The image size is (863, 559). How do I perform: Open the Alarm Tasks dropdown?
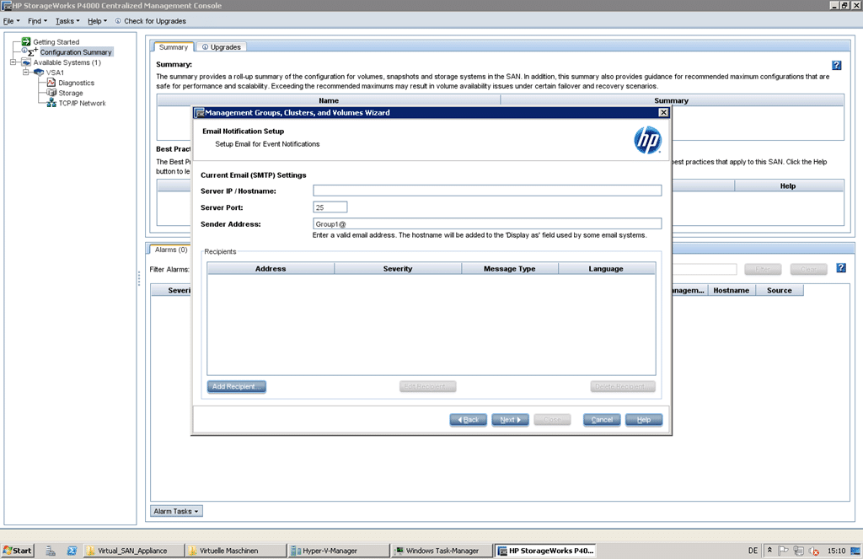[x=176, y=511]
